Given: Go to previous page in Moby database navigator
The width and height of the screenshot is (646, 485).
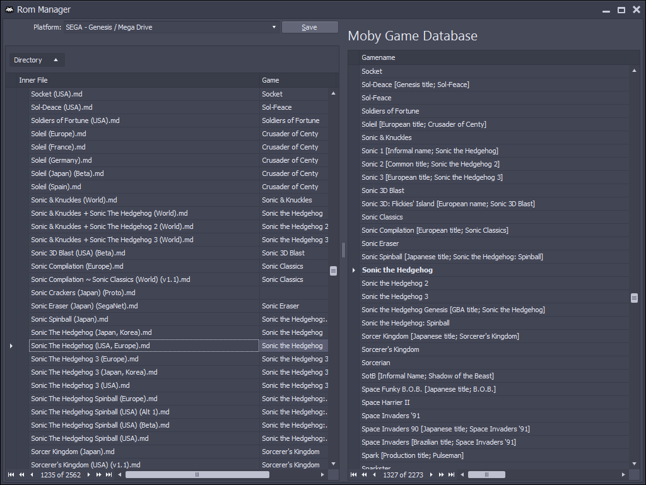Looking at the screenshot, I should click(363, 474).
